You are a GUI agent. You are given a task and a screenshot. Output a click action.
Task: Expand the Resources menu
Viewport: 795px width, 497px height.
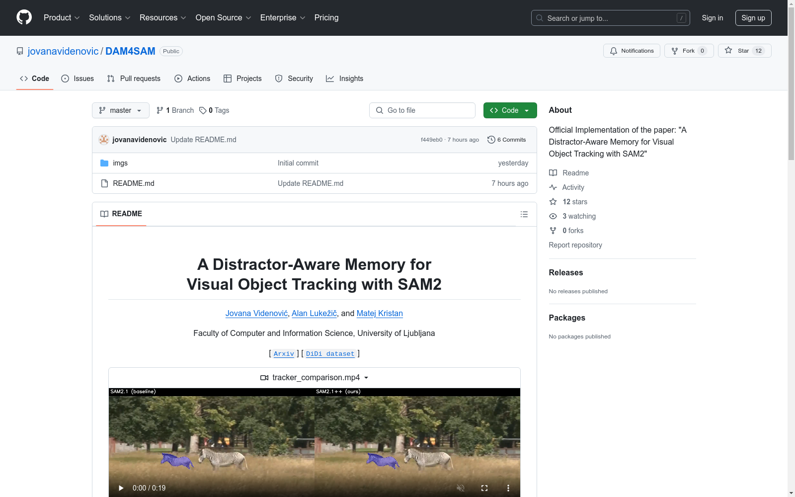pyautogui.click(x=163, y=17)
